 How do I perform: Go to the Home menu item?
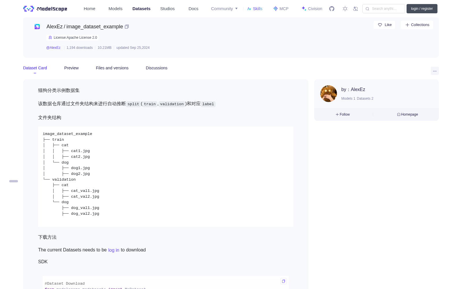[x=90, y=9]
